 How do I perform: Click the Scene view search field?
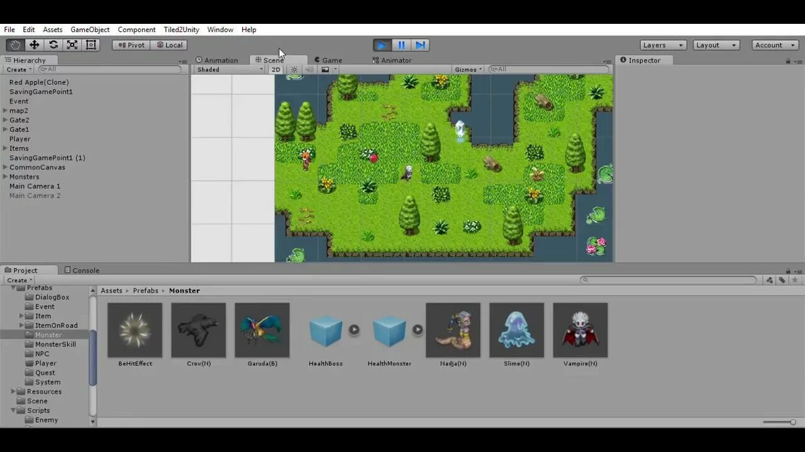[548, 70]
